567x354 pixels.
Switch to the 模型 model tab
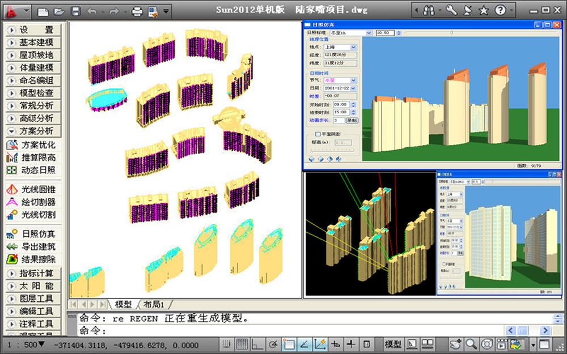click(x=123, y=305)
